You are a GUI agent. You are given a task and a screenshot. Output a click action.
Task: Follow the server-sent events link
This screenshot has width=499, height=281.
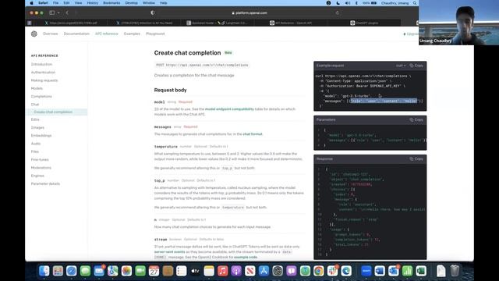tap(170, 251)
